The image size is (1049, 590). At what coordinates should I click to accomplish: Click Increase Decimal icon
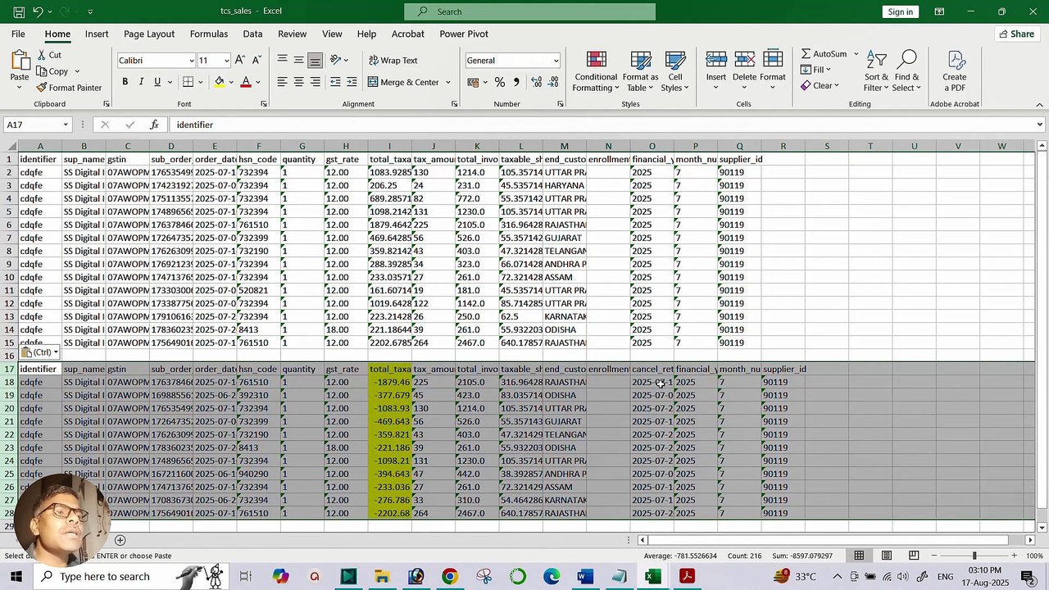coord(537,82)
